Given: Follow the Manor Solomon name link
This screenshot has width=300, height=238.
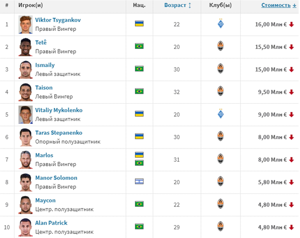Looking at the screenshot, I should pyautogui.click(x=56, y=178).
